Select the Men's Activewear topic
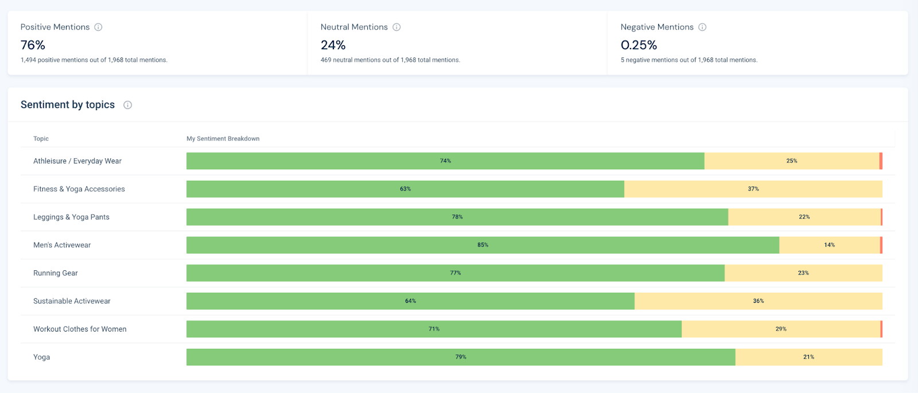This screenshot has height=393, width=918. tap(62, 245)
